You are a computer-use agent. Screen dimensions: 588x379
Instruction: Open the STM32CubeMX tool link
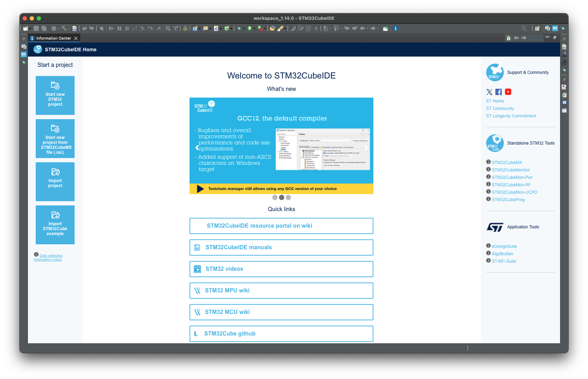point(507,163)
